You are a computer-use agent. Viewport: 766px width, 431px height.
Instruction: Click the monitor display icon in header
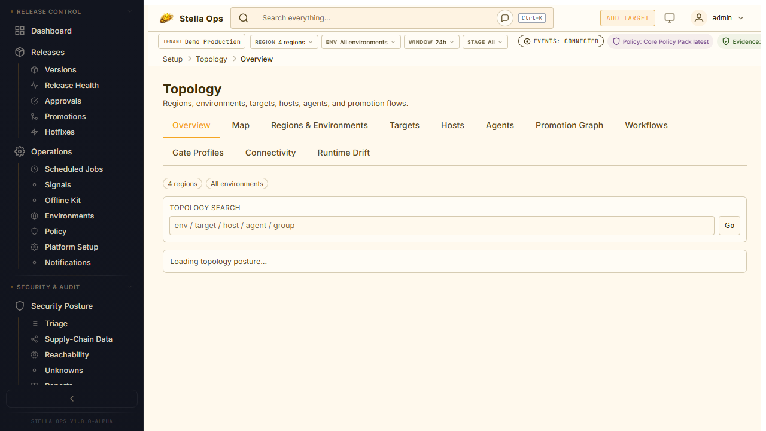[670, 18]
